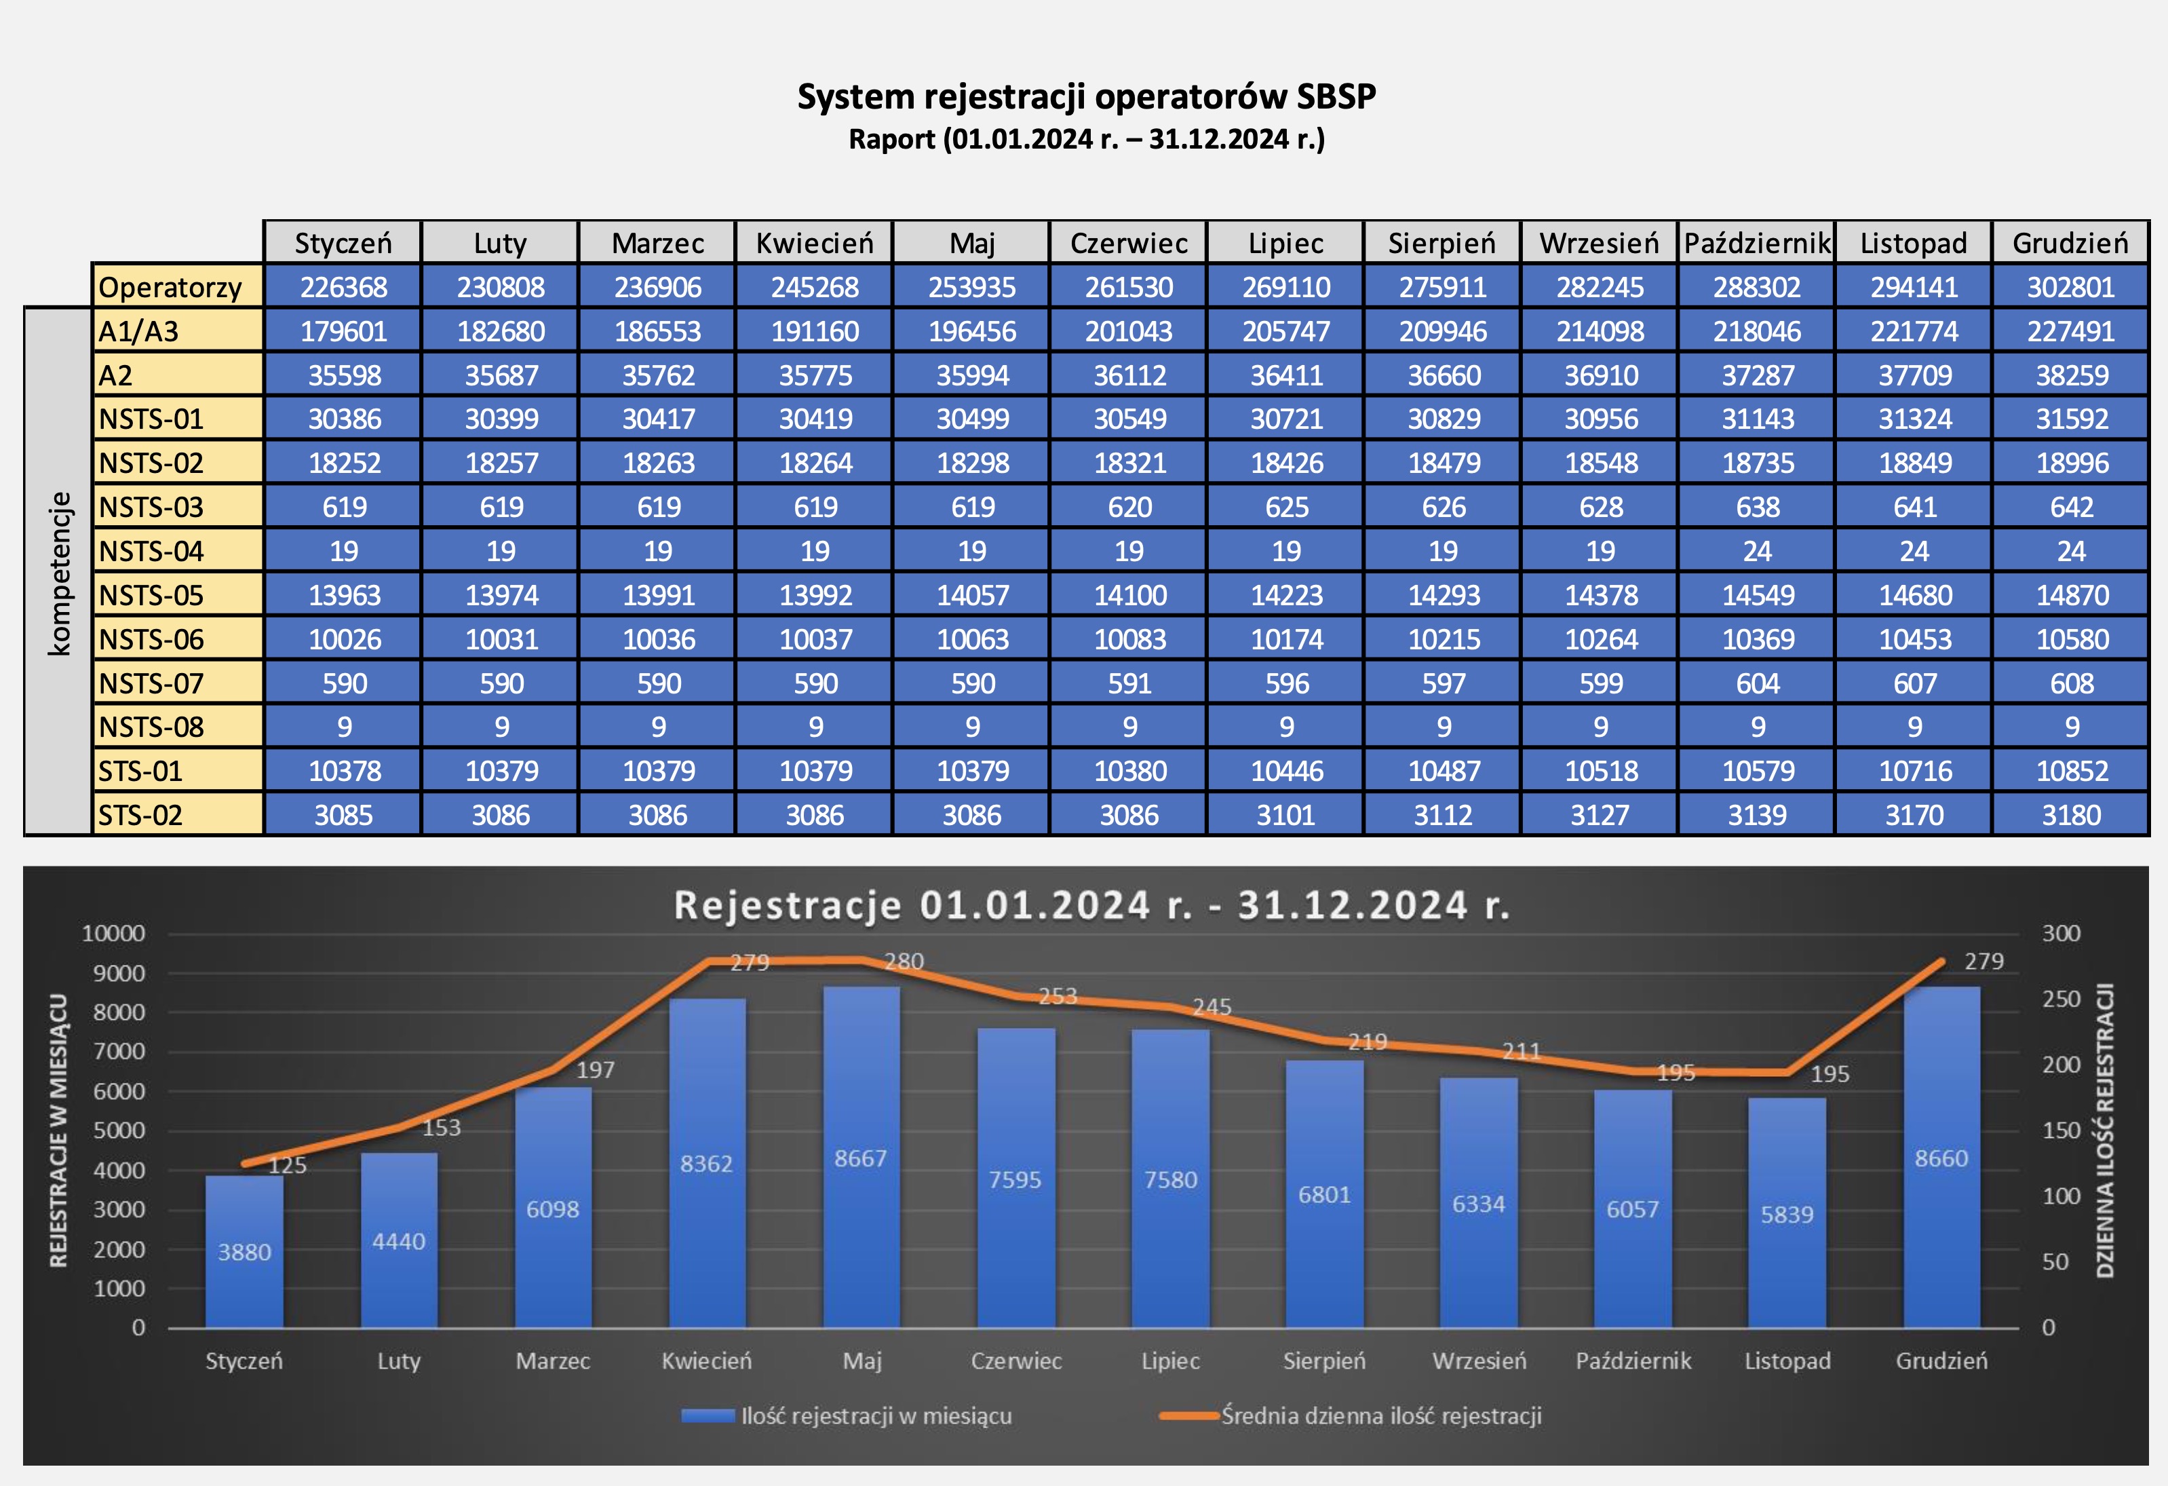Click cell 245268 under Kwiecień
The height and width of the screenshot is (1486, 2168).
(815, 286)
